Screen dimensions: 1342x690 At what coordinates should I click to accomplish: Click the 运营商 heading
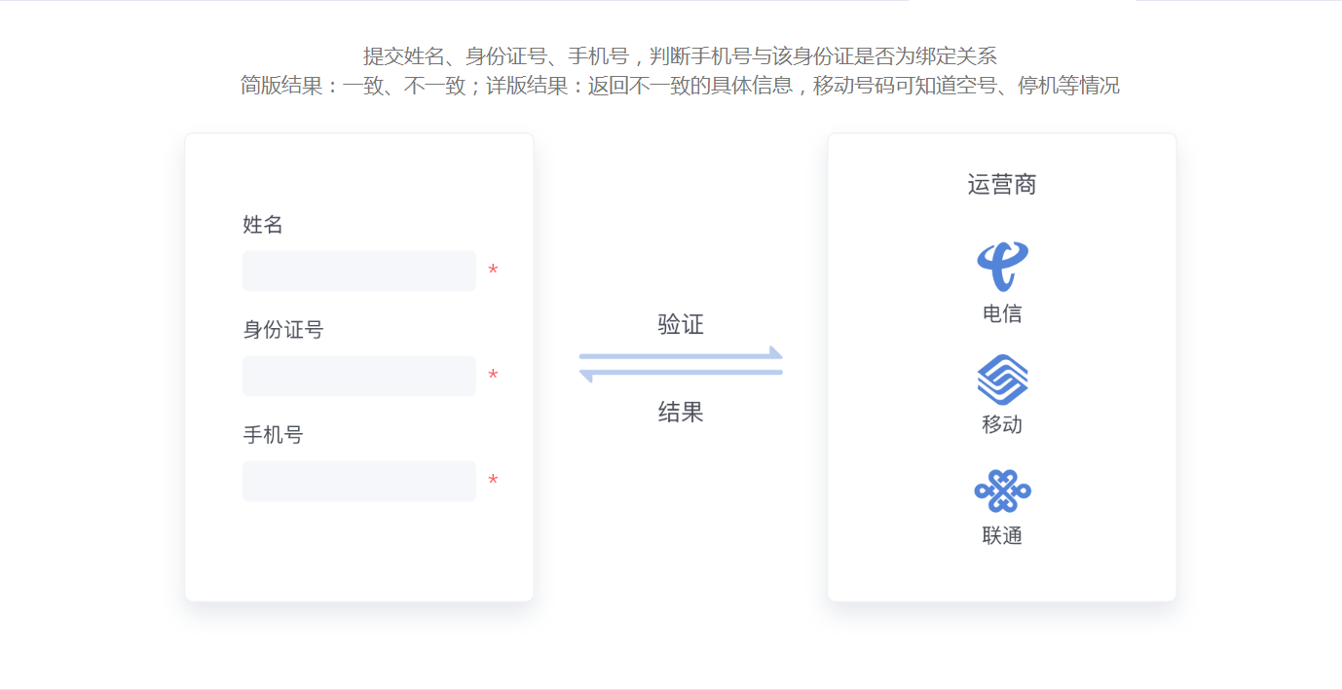pyautogui.click(x=1002, y=185)
